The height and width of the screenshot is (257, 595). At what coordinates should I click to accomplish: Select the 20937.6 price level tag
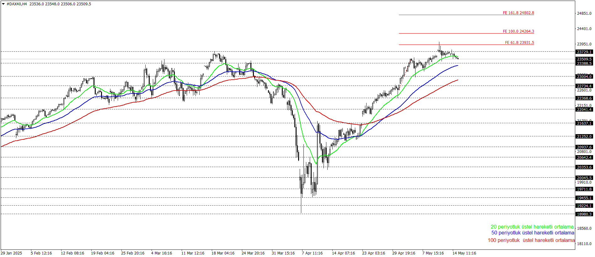coord(584,147)
